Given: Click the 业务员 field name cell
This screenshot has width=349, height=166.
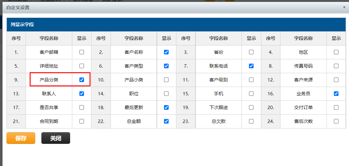Looking at the screenshot, I should [303, 94].
